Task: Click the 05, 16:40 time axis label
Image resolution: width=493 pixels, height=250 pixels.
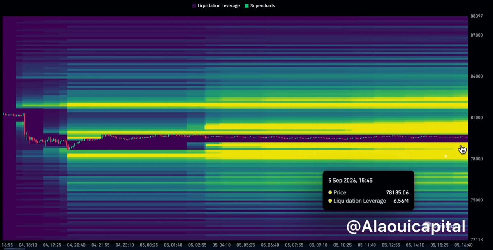Action: (463, 245)
